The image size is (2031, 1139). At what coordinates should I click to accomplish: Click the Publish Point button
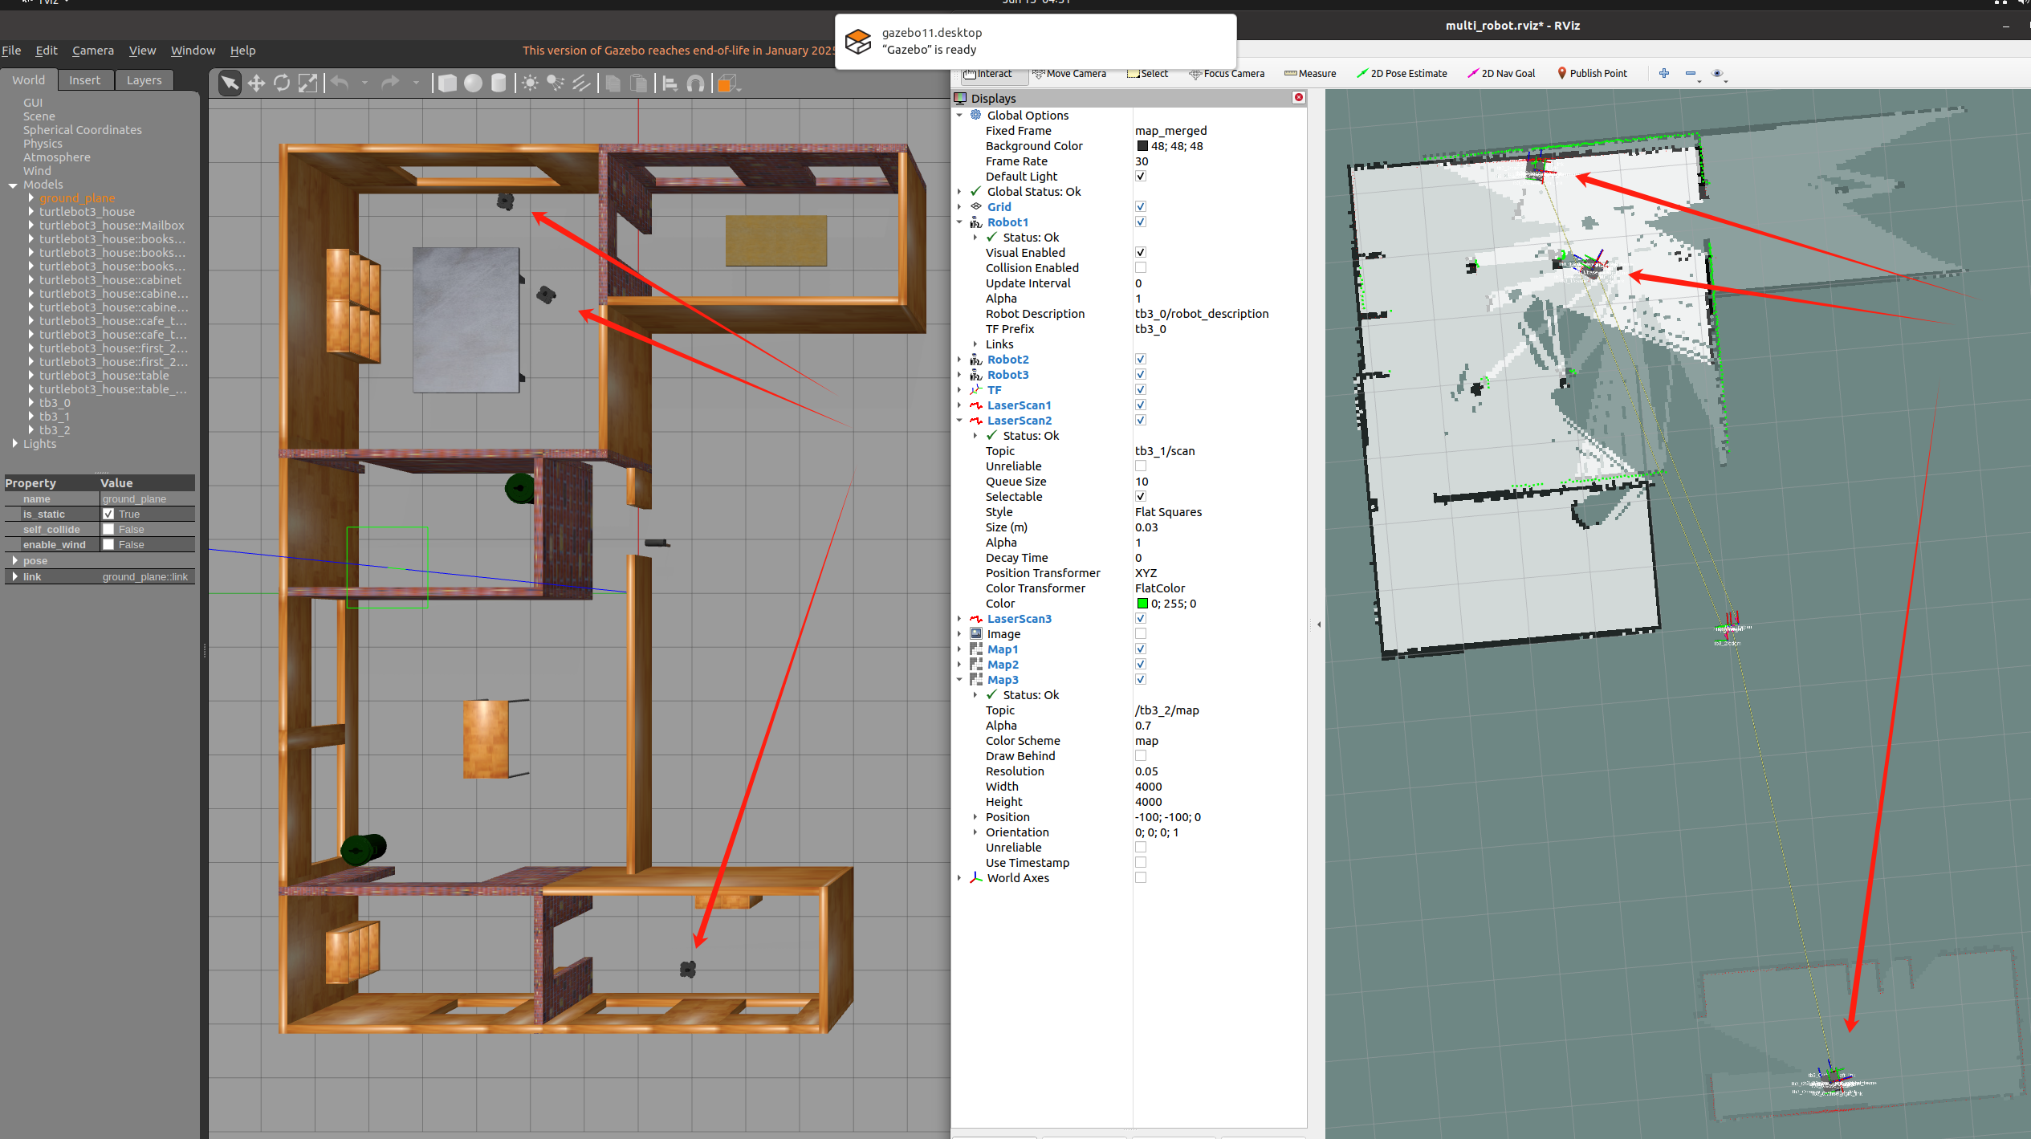1591,74
